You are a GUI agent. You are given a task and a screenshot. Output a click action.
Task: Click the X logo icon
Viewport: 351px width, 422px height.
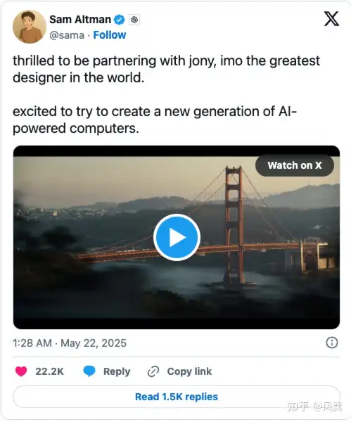click(331, 18)
